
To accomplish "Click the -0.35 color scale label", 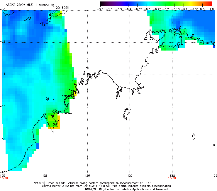I will click(138, 9).
